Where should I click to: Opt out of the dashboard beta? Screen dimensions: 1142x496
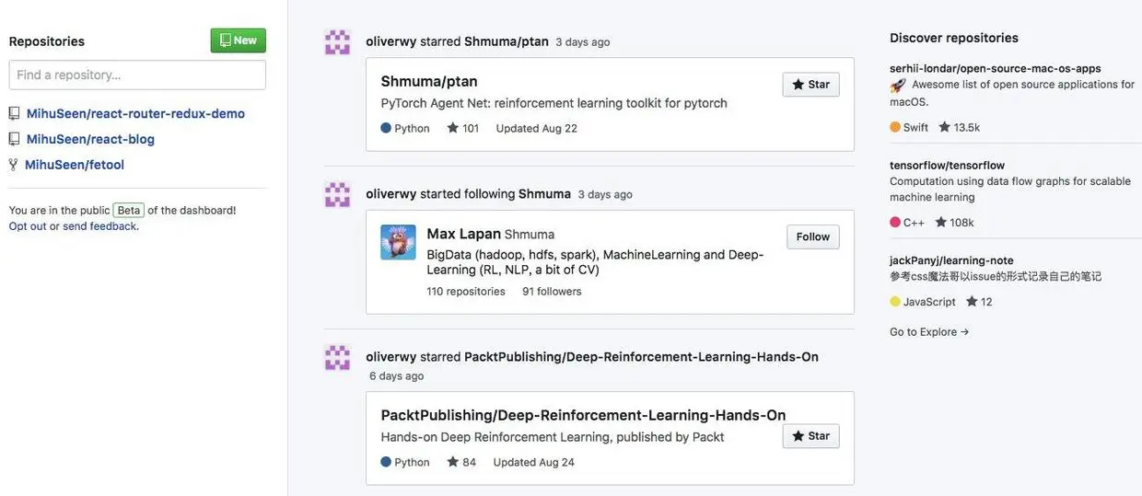[x=28, y=226]
